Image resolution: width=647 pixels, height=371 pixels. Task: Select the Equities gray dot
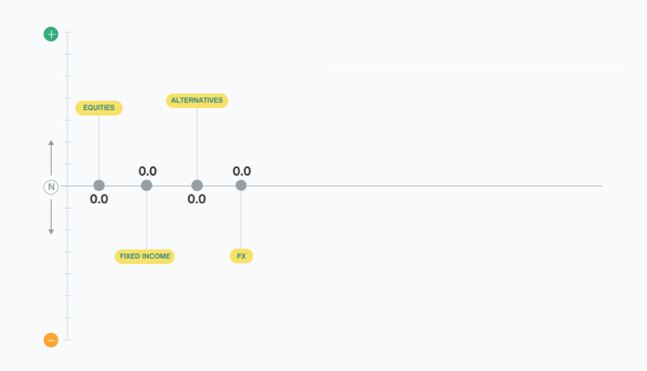pyautogui.click(x=99, y=185)
